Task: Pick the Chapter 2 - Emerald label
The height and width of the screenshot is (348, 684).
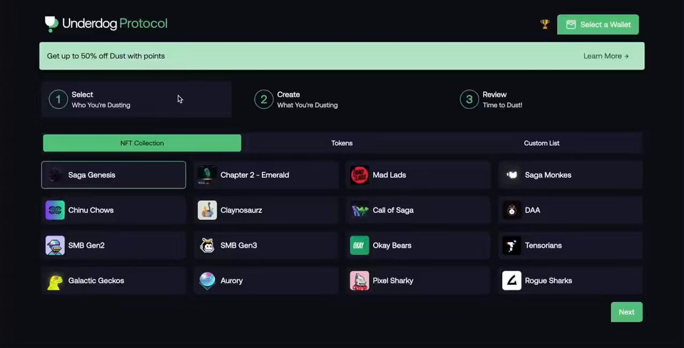Action: (x=255, y=175)
